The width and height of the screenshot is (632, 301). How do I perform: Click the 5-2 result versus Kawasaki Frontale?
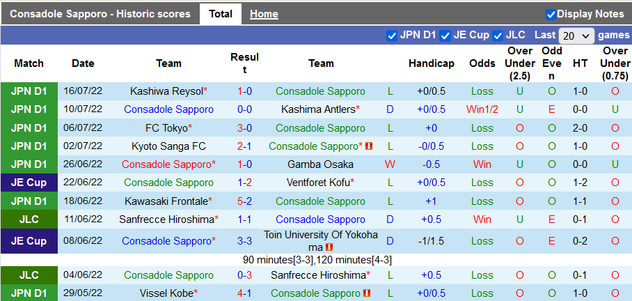(x=245, y=201)
